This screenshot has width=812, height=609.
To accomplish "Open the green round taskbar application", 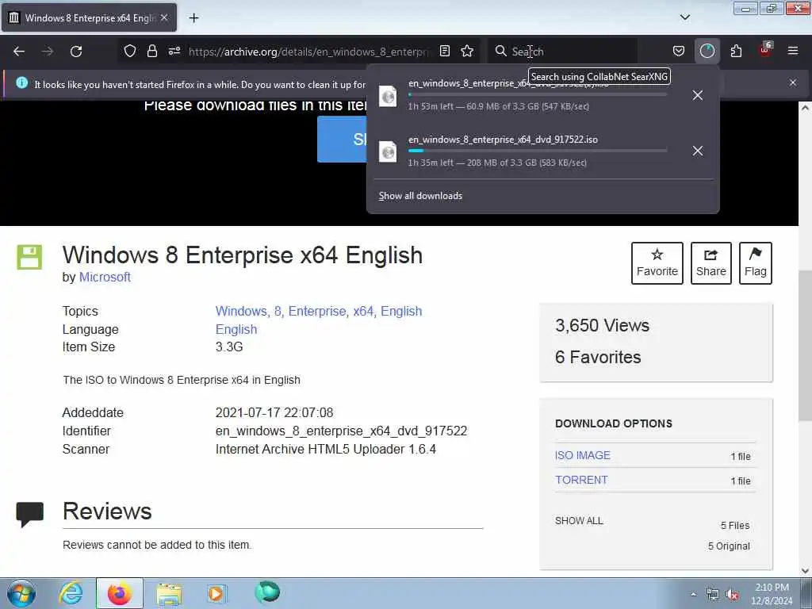I will [267, 592].
